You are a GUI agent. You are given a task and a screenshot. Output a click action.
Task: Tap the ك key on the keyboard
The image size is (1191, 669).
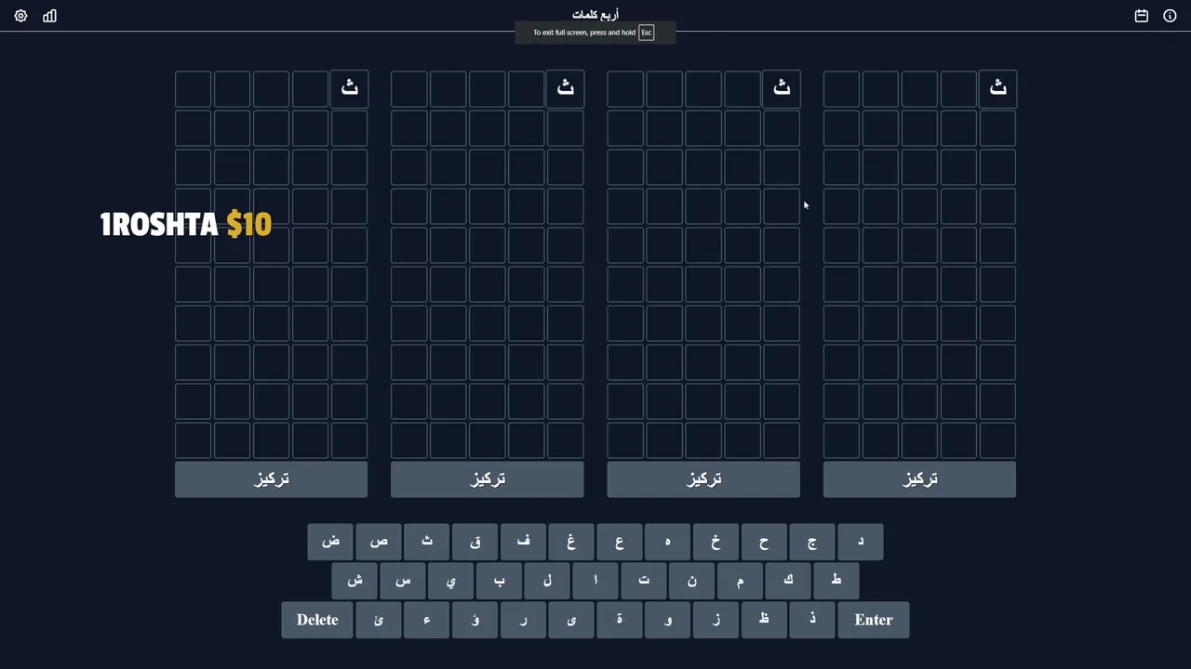[788, 581]
